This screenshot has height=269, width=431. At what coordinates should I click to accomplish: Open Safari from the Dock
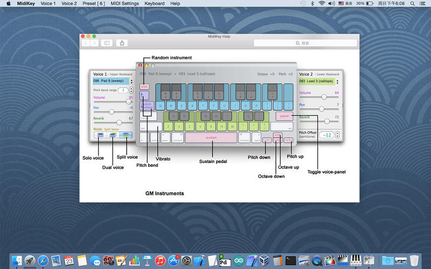(42, 260)
